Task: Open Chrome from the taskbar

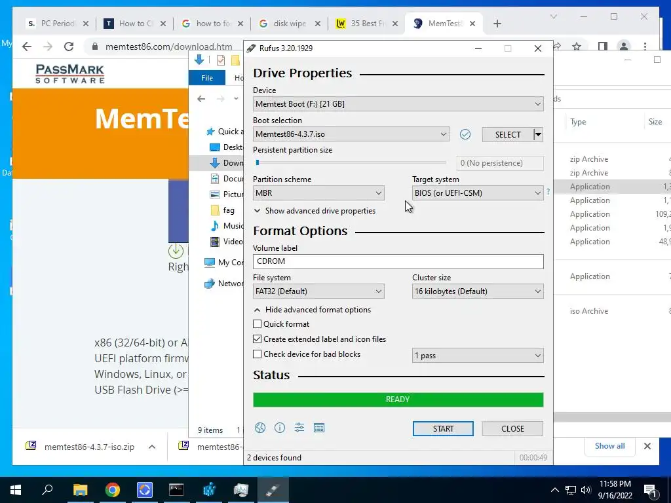Action: 113,490
